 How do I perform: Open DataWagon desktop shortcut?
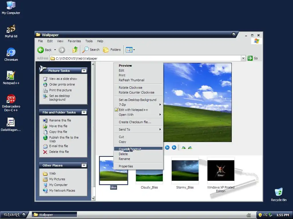click(11, 124)
